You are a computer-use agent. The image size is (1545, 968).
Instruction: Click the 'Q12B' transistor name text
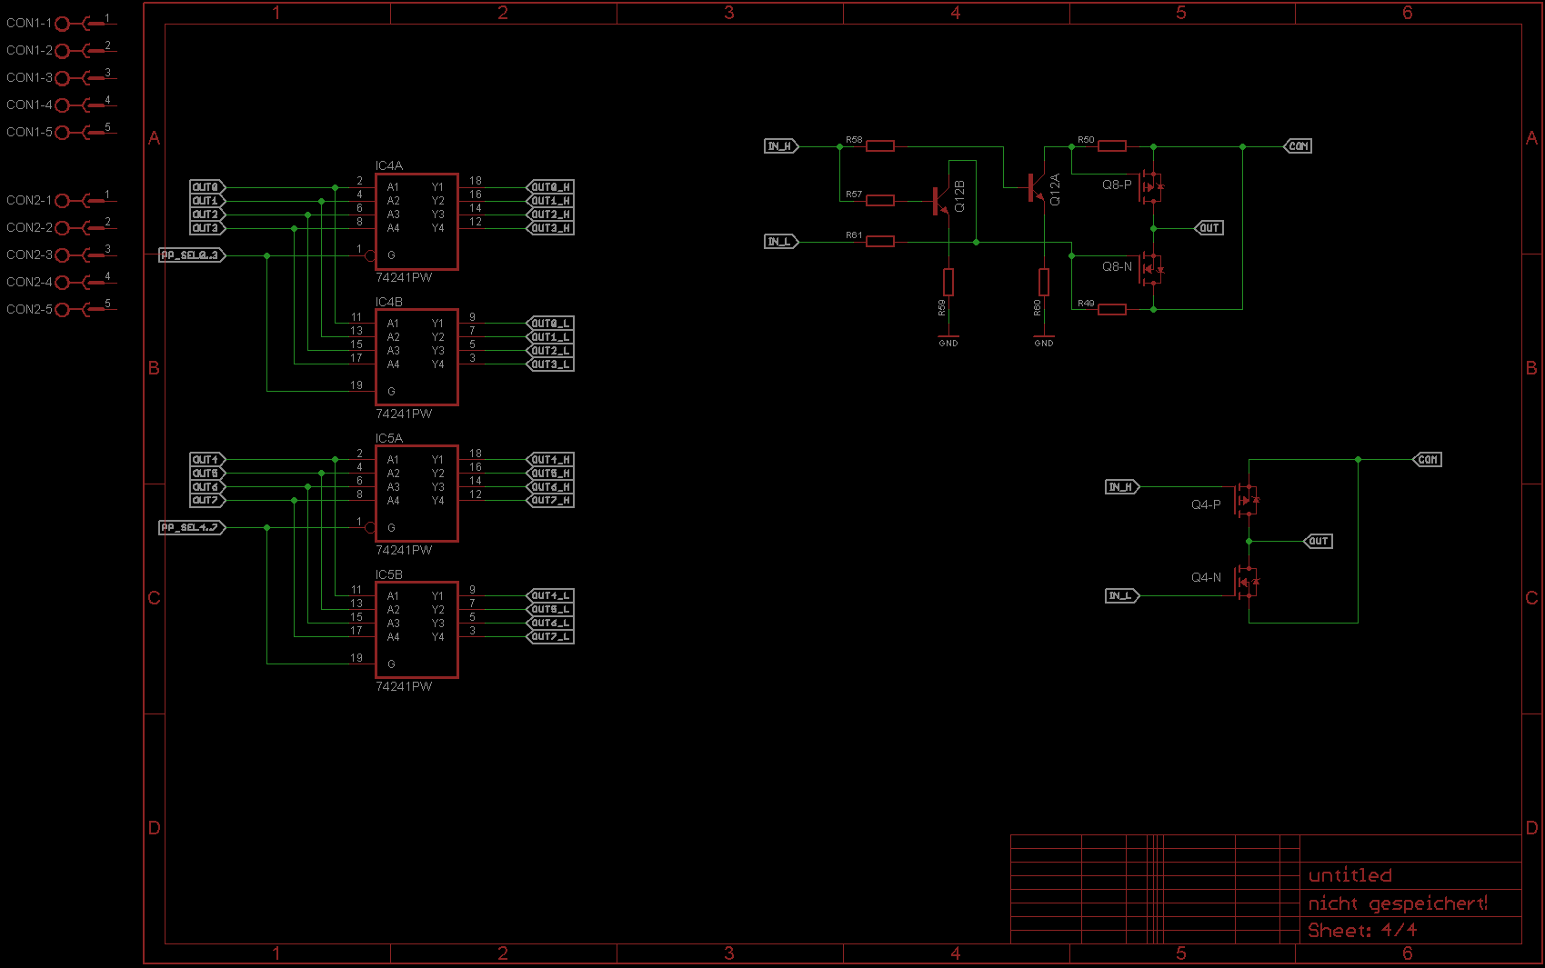click(959, 196)
